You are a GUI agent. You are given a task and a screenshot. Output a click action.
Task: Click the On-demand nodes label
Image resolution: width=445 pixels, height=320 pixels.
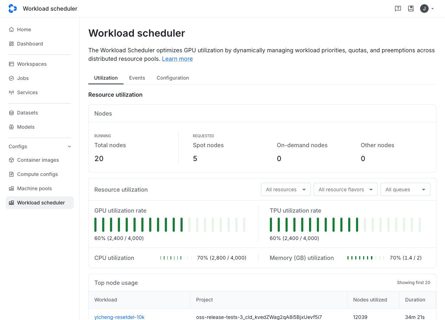(302, 145)
